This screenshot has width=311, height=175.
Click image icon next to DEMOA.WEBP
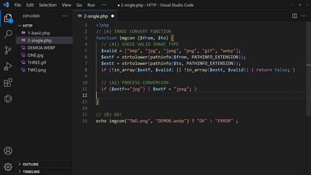23,48
